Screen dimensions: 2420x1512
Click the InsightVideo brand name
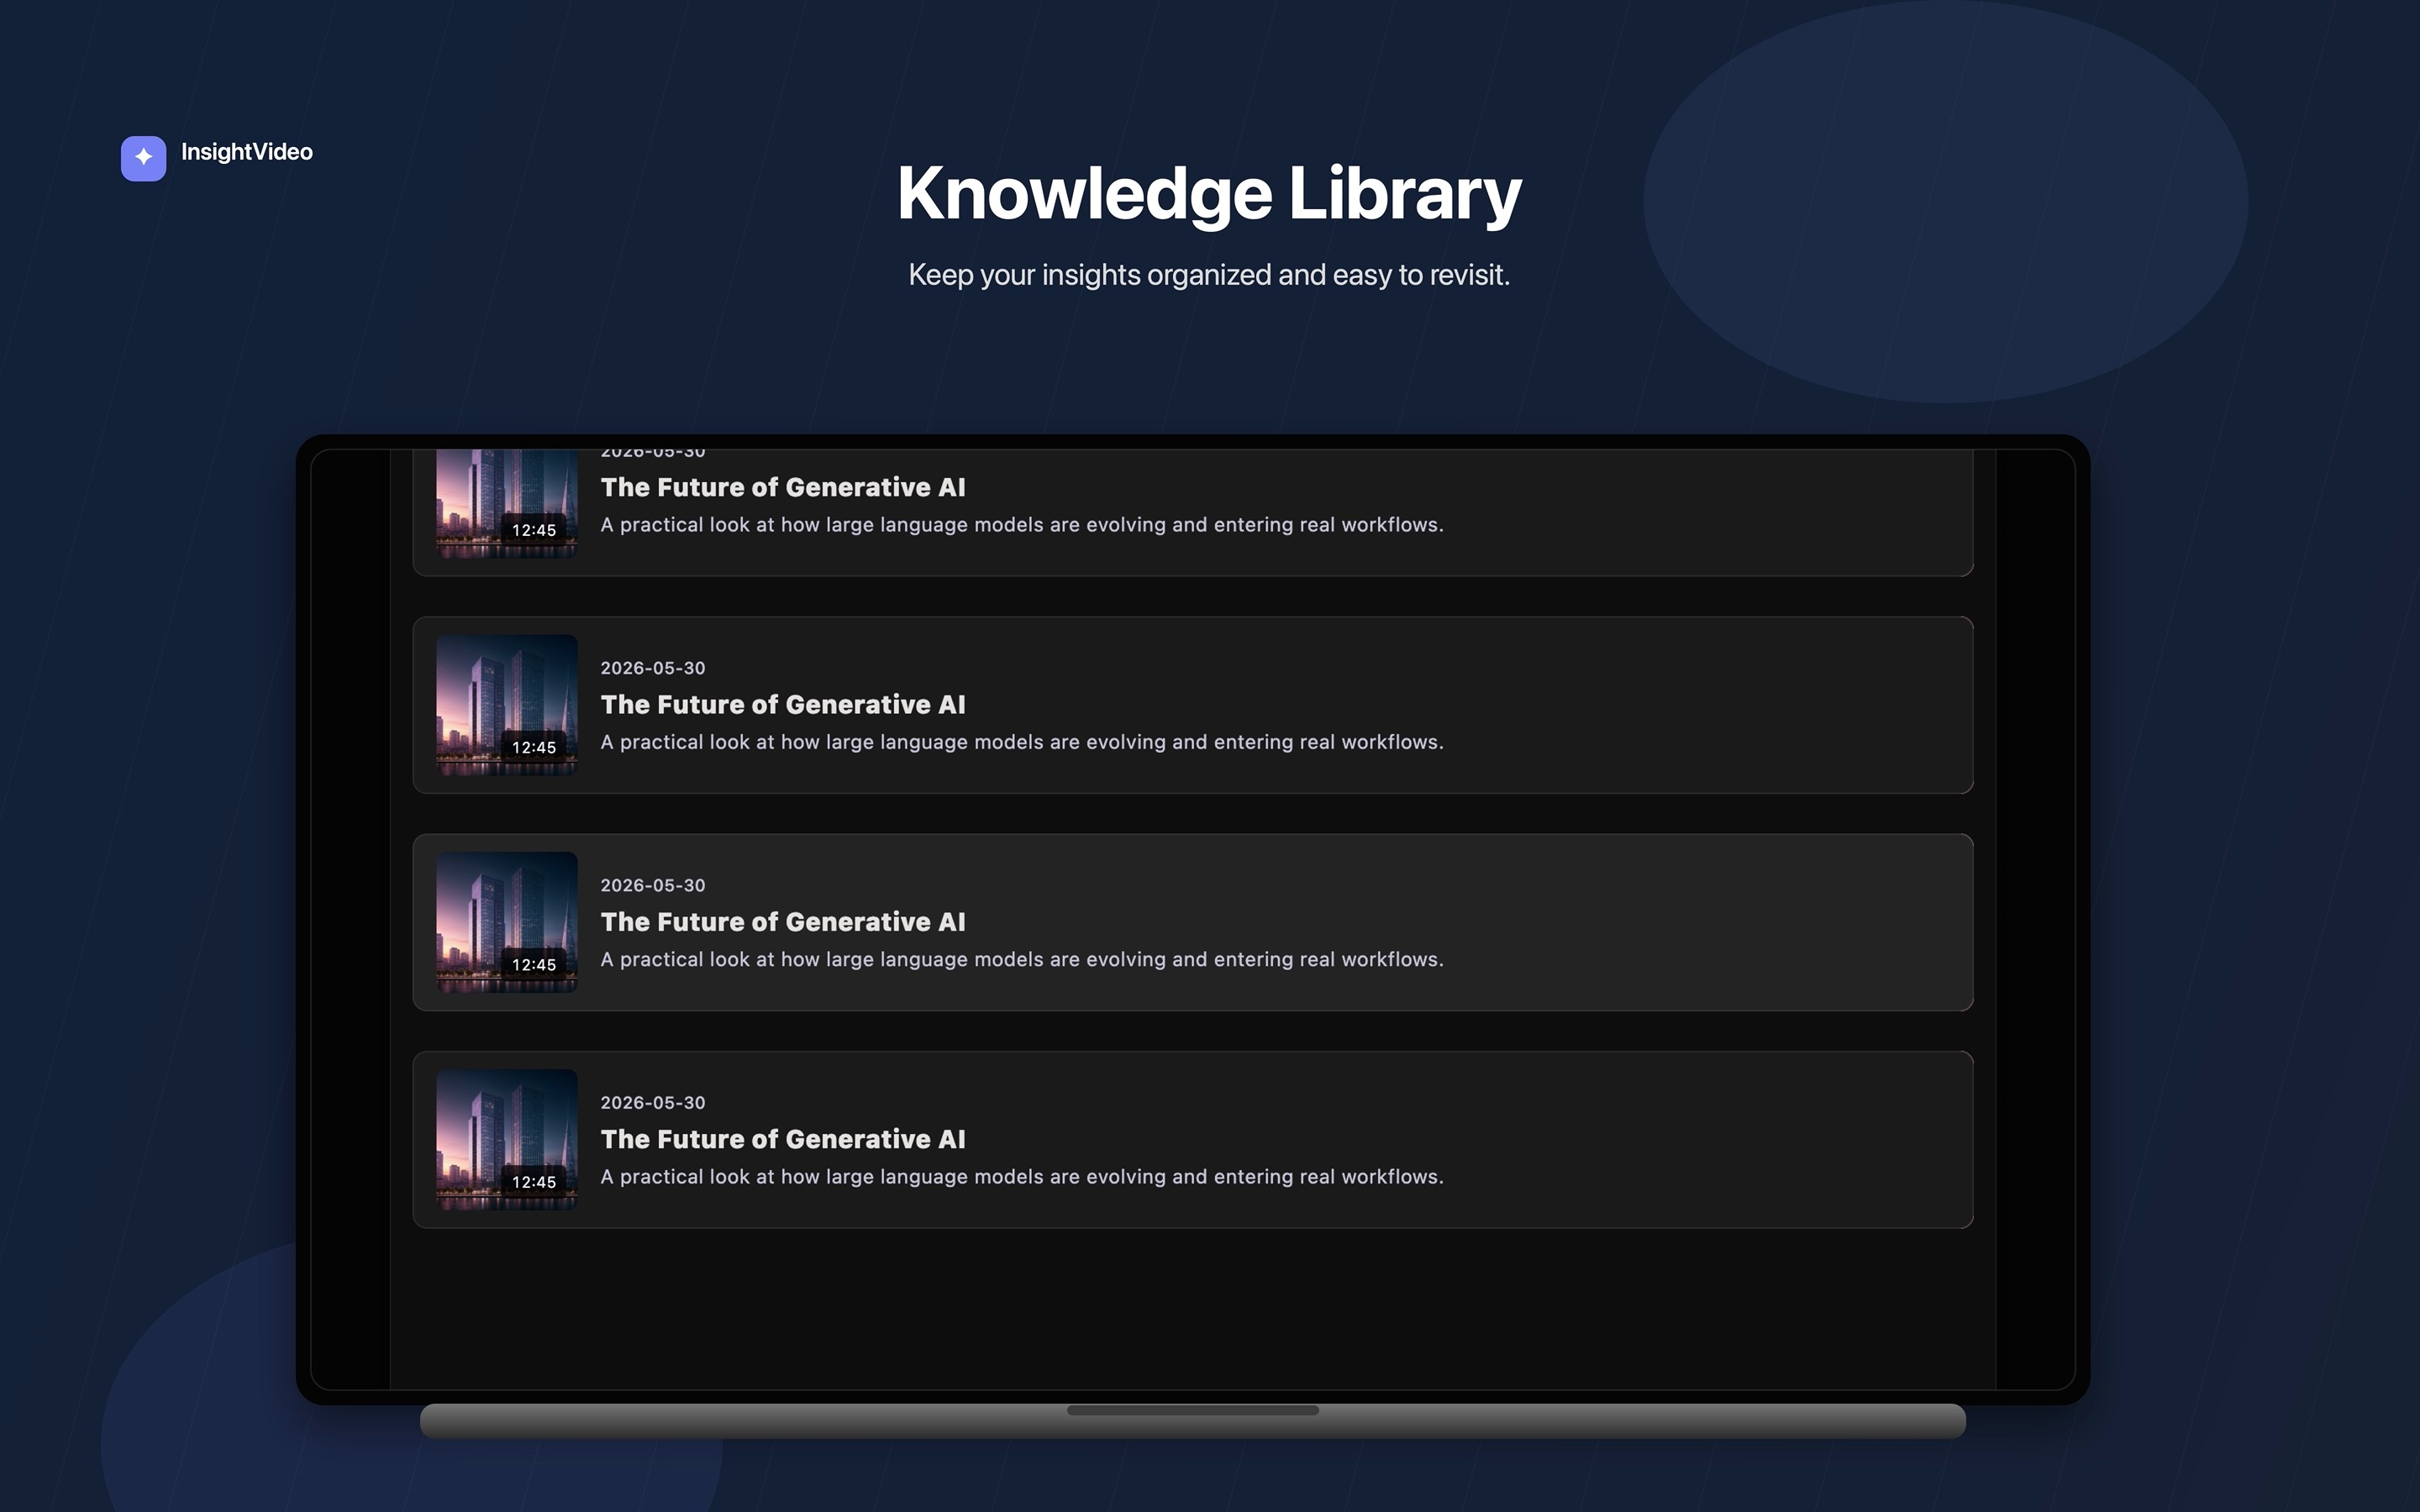(x=247, y=152)
